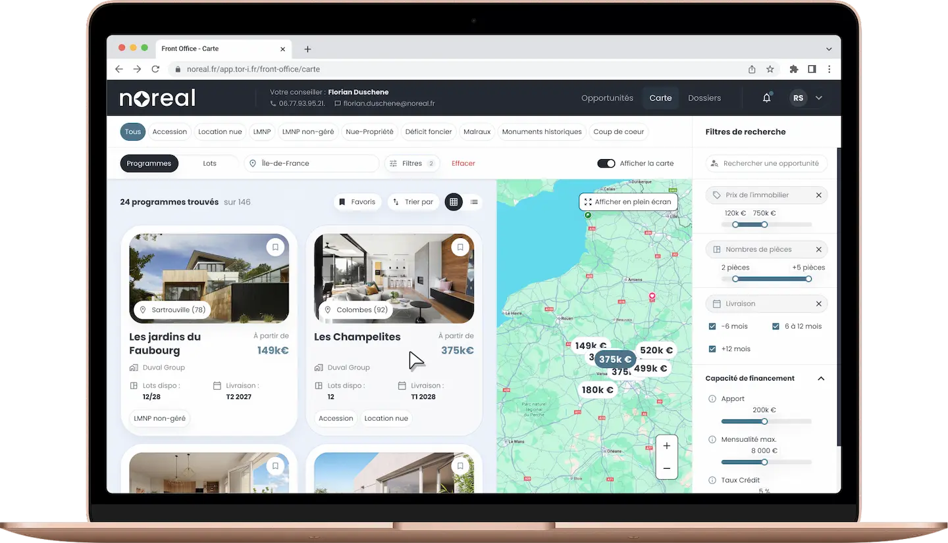Select the Nue-Propriété category tab

pos(369,132)
